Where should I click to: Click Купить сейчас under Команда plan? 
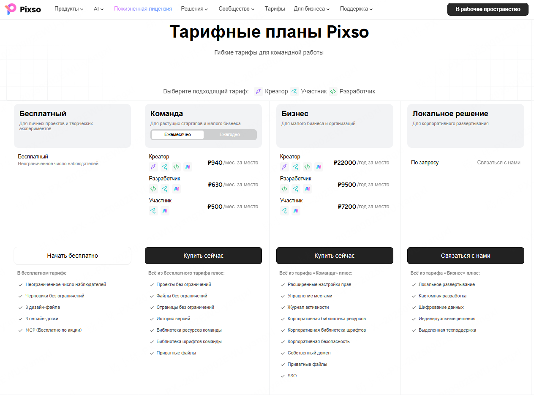pyautogui.click(x=204, y=256)
